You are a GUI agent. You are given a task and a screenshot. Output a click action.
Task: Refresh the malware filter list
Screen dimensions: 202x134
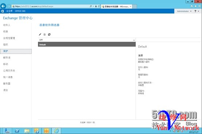tap(49, 34)
